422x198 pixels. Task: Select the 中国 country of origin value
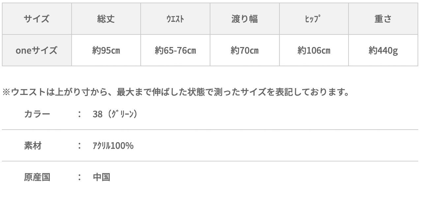coord(102,177)
